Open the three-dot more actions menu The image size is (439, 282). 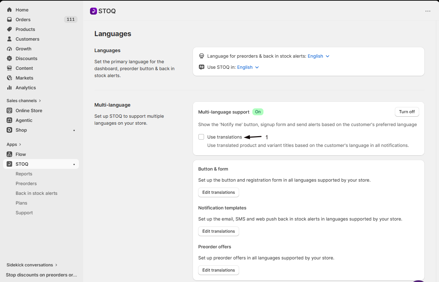pos(428,11)
